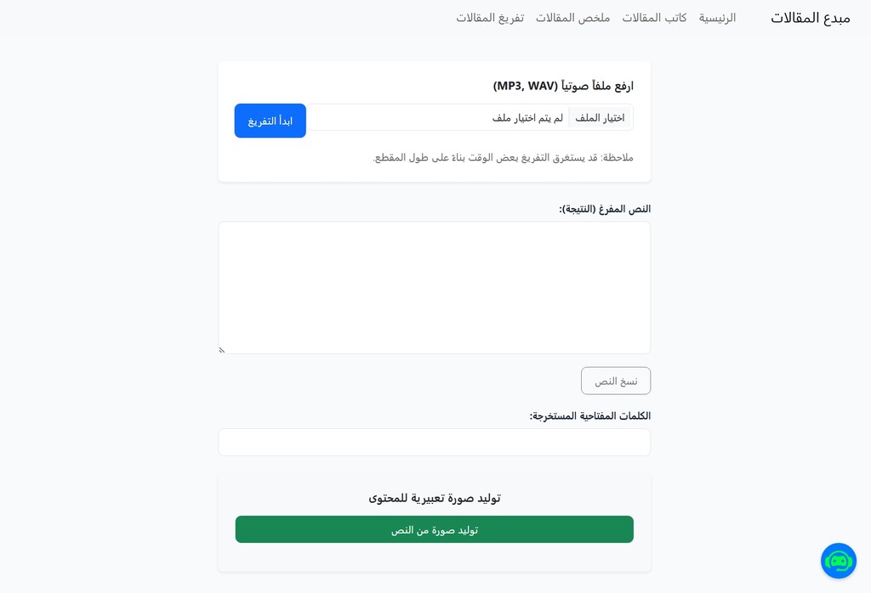Click the توليد صورة تعبيرية للمحتوى heading
This screenshot has width=871, height=593.
pyautogui.click(x=434, y=498)
